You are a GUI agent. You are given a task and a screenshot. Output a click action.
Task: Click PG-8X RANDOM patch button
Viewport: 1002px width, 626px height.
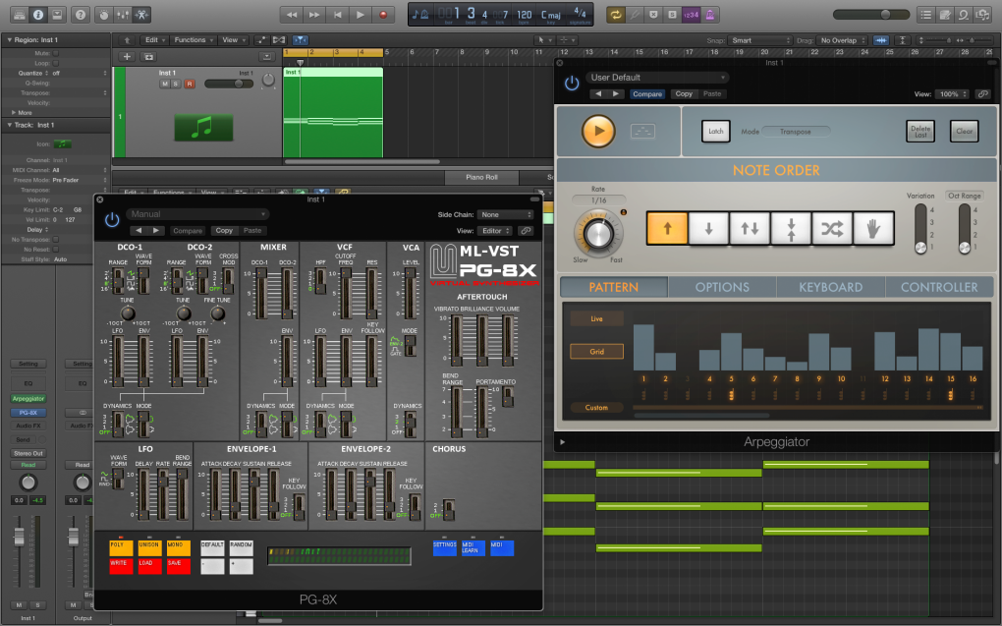(x=241, y=547)
